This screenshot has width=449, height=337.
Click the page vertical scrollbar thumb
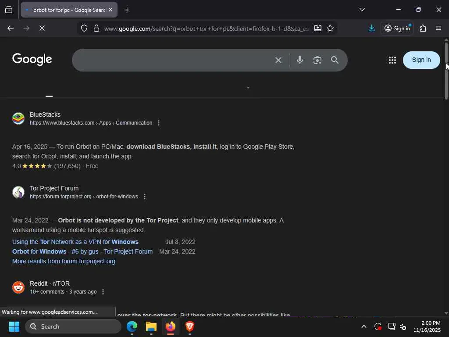(446, 71)
